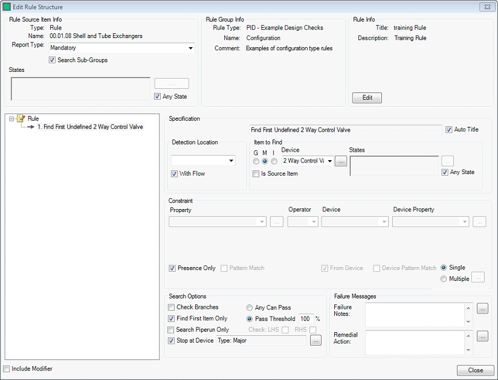Disable the With Flow checkbox
Screen dimensions: 498x380
pyautogui.click(x=175, y=174)
